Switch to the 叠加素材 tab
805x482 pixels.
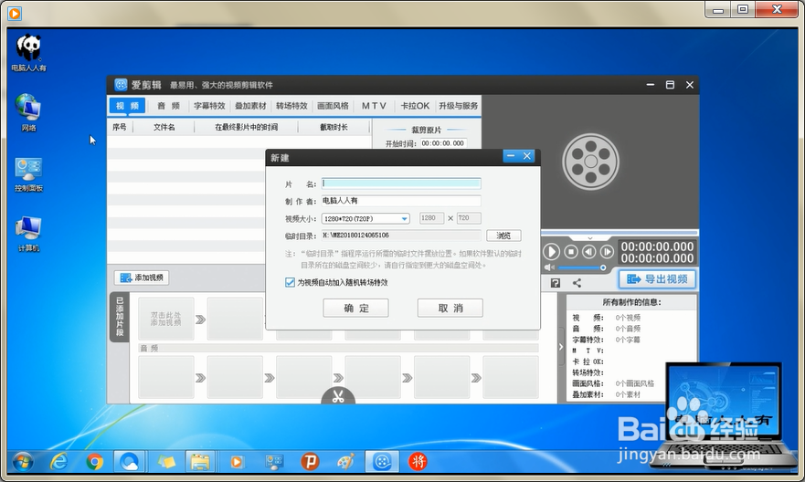click(x=250, y=106)
